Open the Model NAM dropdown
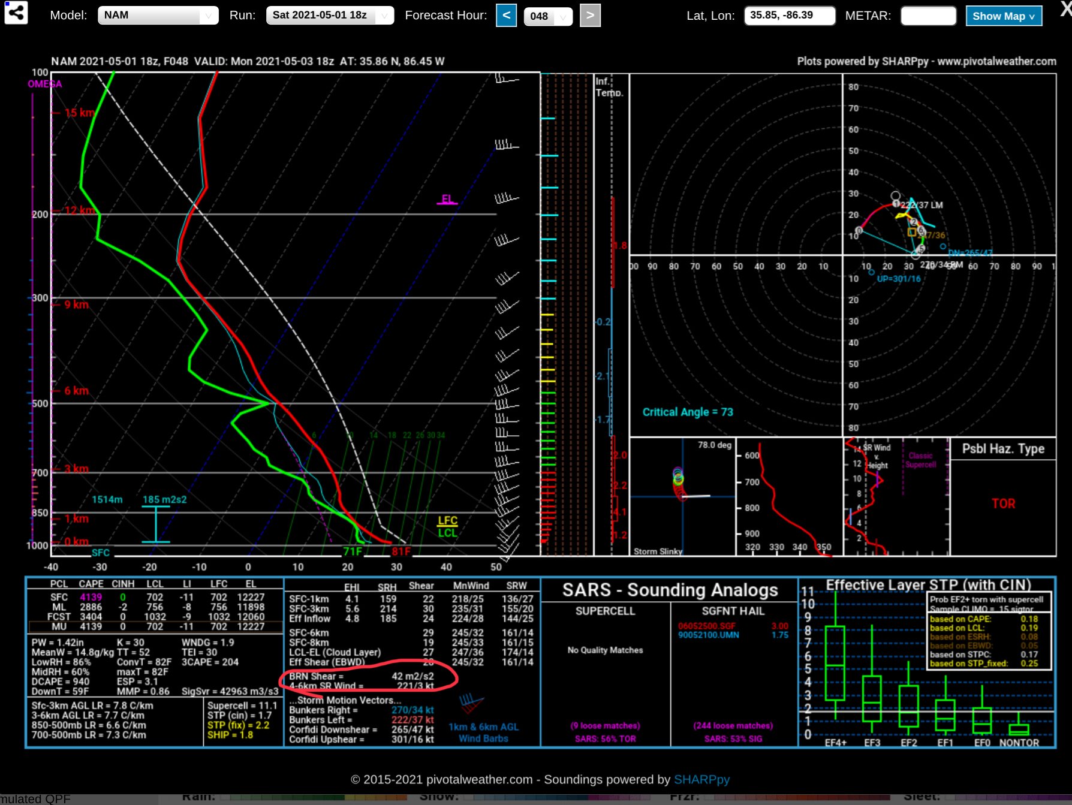 (x=158, y=15)
